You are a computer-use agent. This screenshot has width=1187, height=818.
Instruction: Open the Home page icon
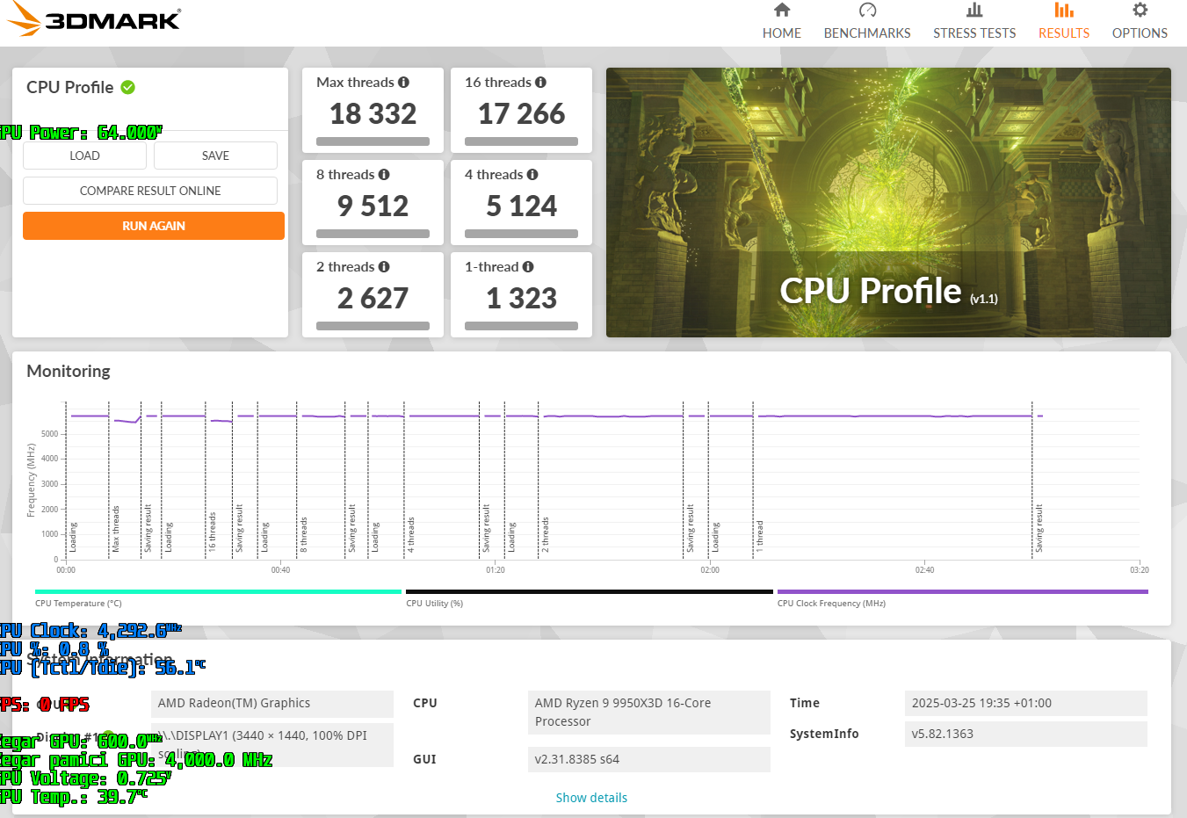(781, 11)
